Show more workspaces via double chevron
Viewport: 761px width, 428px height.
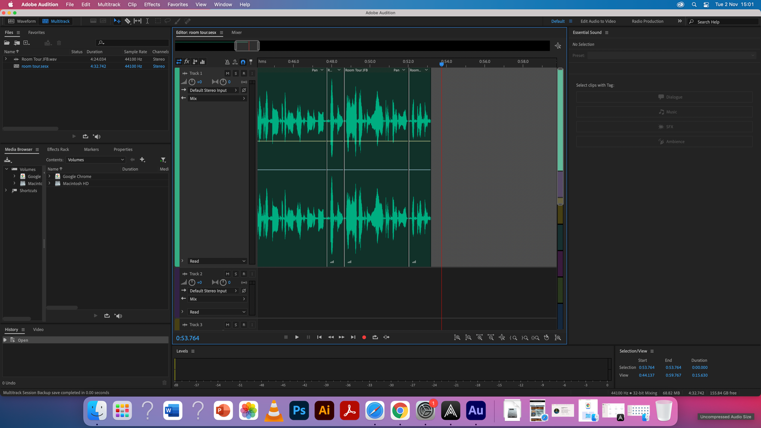(x=680, y=21)
